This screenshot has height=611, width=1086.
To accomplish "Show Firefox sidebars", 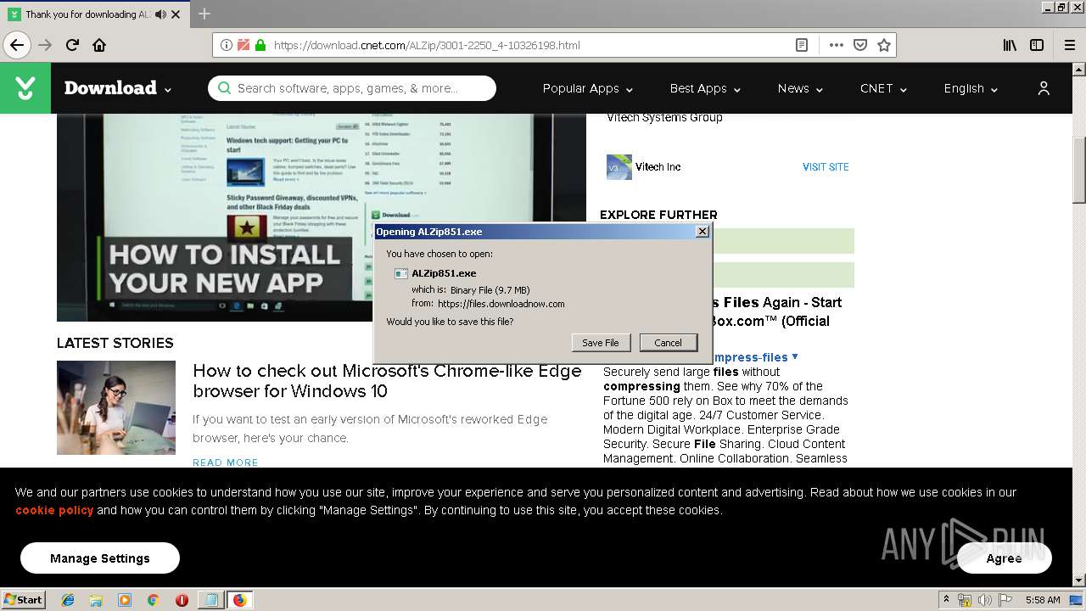I will 1037,45.
